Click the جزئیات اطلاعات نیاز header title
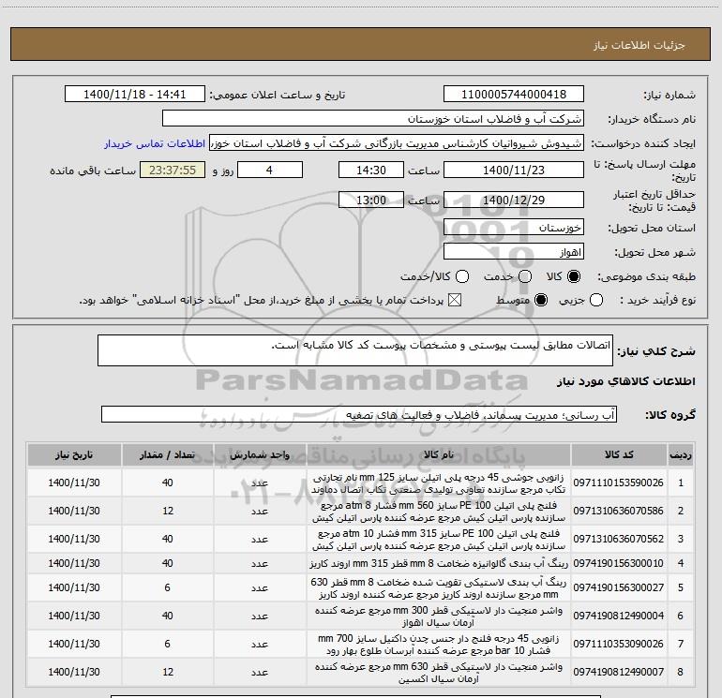 [639, 45]
